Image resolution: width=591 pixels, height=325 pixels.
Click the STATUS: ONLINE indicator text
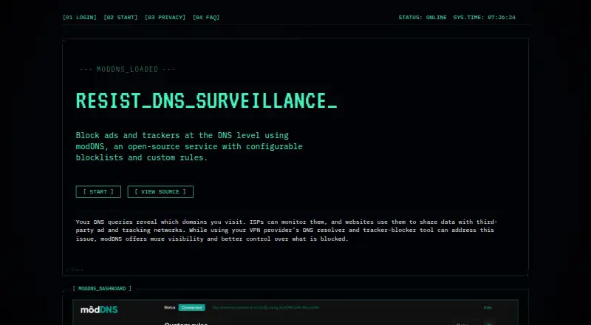coord(423,17)
